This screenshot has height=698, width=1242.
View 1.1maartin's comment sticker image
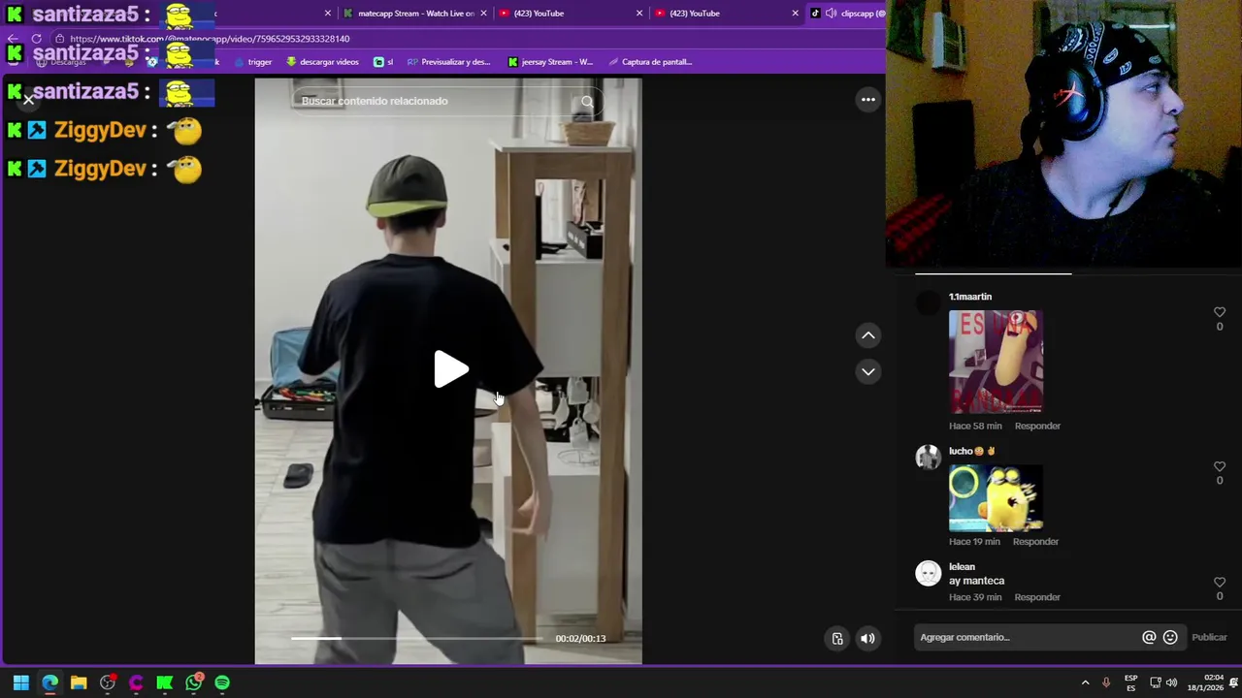pyautogui.click(x=996, y=362)
